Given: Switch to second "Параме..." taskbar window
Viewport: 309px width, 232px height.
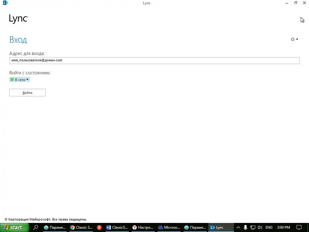Looking at the screenshot, I should pos(195,227).
